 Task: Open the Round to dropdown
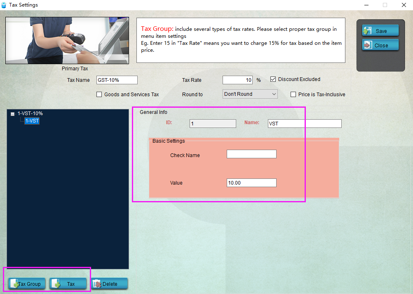(x=250, y=94)
